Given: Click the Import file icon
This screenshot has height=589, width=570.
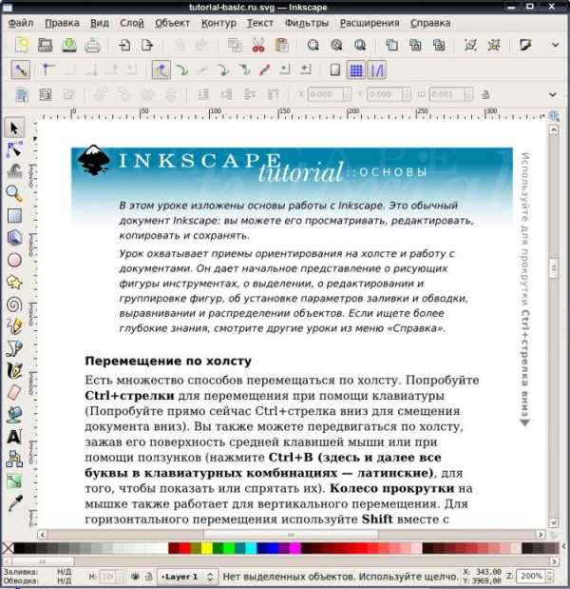Looking at the screenshot, I should coord(124,45).
